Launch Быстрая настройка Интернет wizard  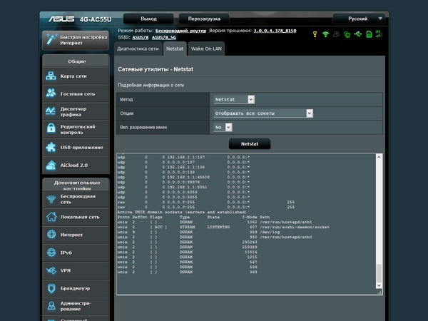[x=77, y=39]
